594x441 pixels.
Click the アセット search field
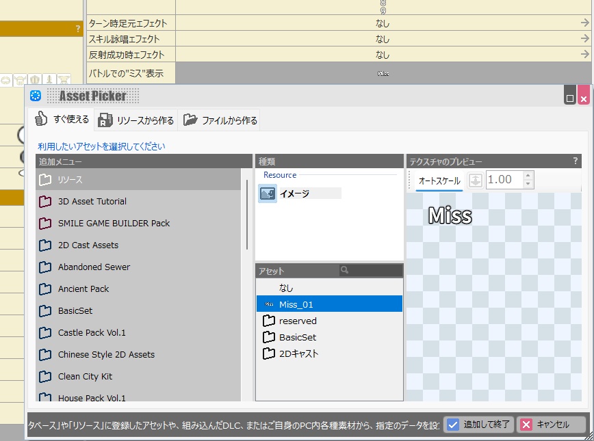coord(370,270)
